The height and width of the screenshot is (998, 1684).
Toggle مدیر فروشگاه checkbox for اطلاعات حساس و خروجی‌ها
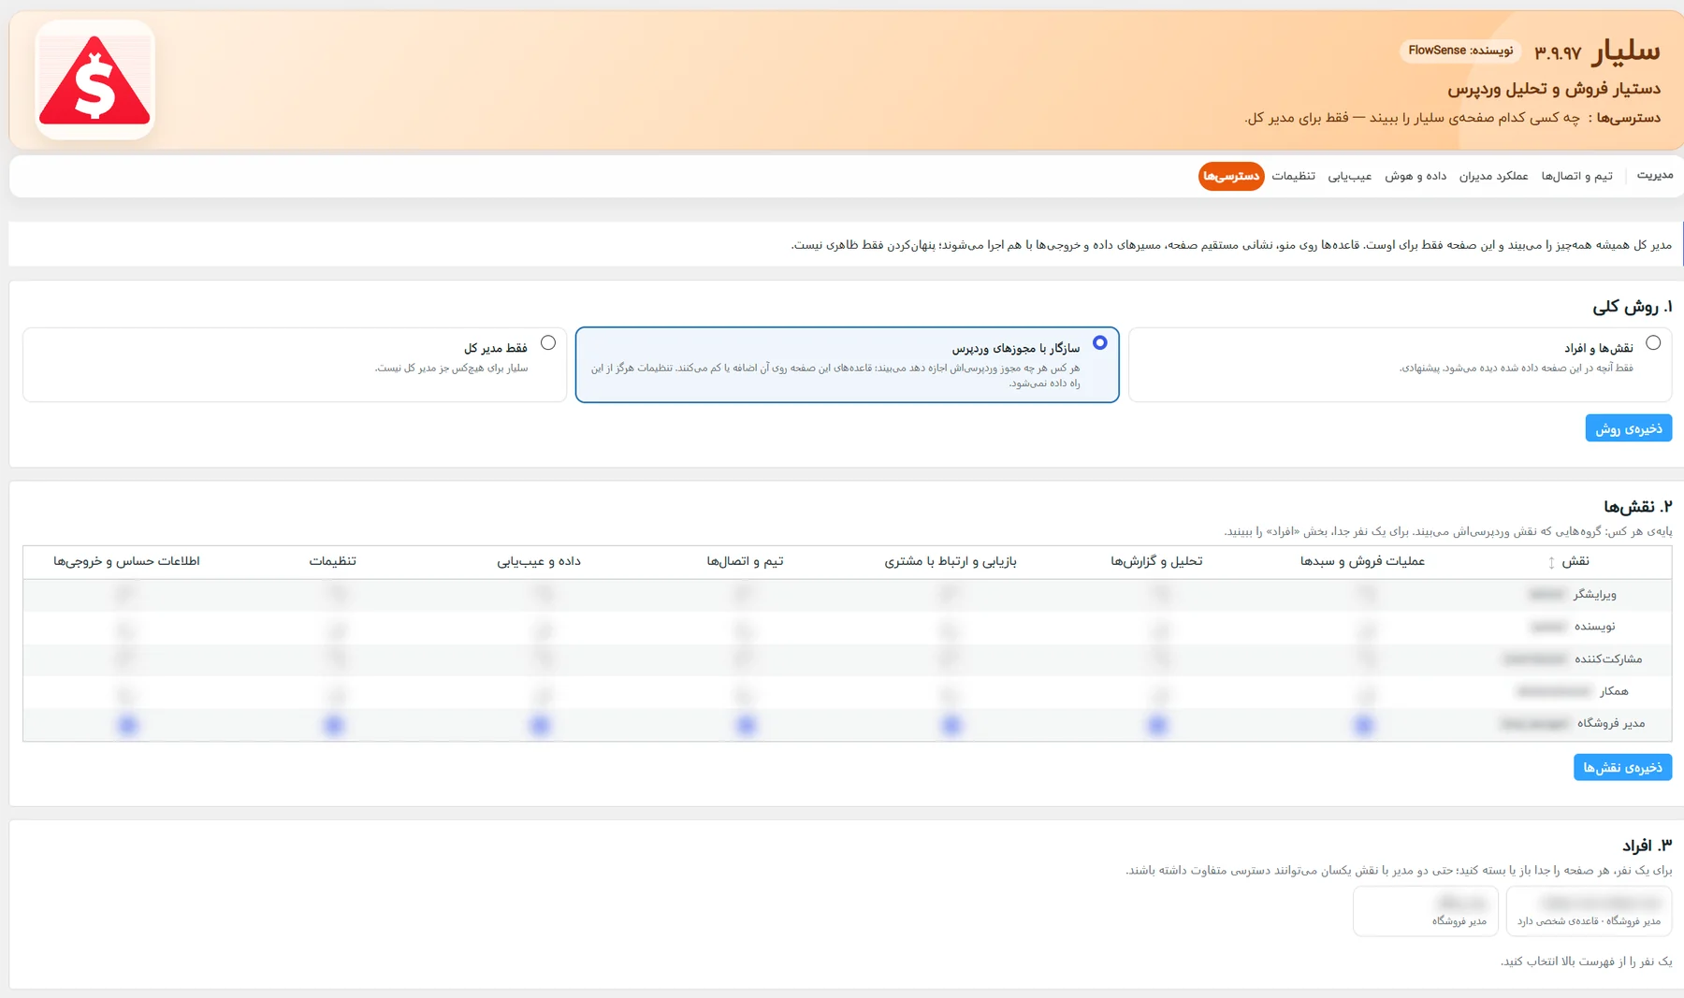click(128, 724)
